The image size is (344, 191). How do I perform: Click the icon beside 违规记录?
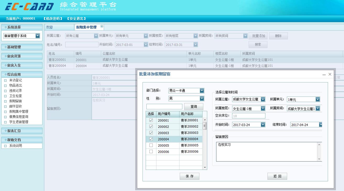(5, 91)
